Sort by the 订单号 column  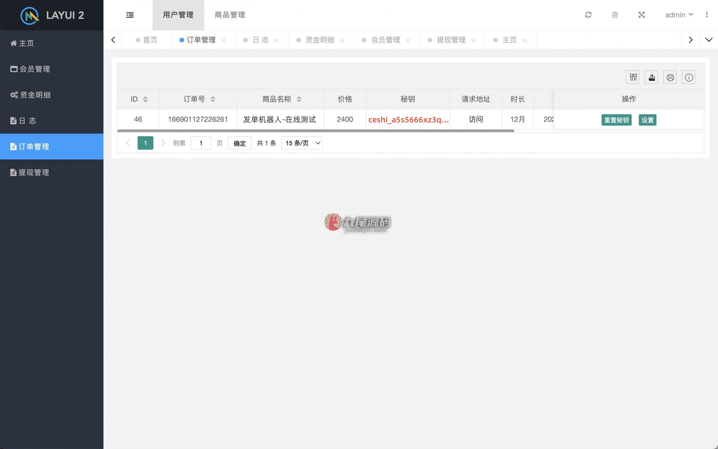click(x=213, y=99)
